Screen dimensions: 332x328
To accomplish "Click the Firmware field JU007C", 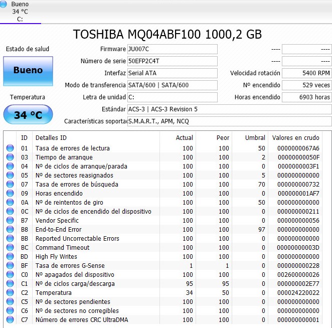I will click(x=173, y=49).
